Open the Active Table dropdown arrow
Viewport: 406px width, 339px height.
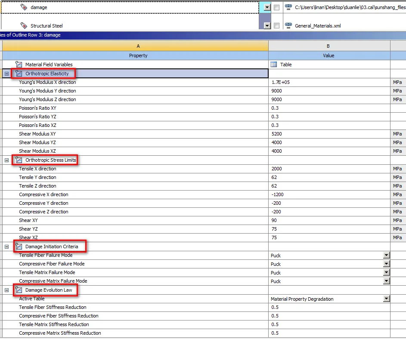[386, 299]
